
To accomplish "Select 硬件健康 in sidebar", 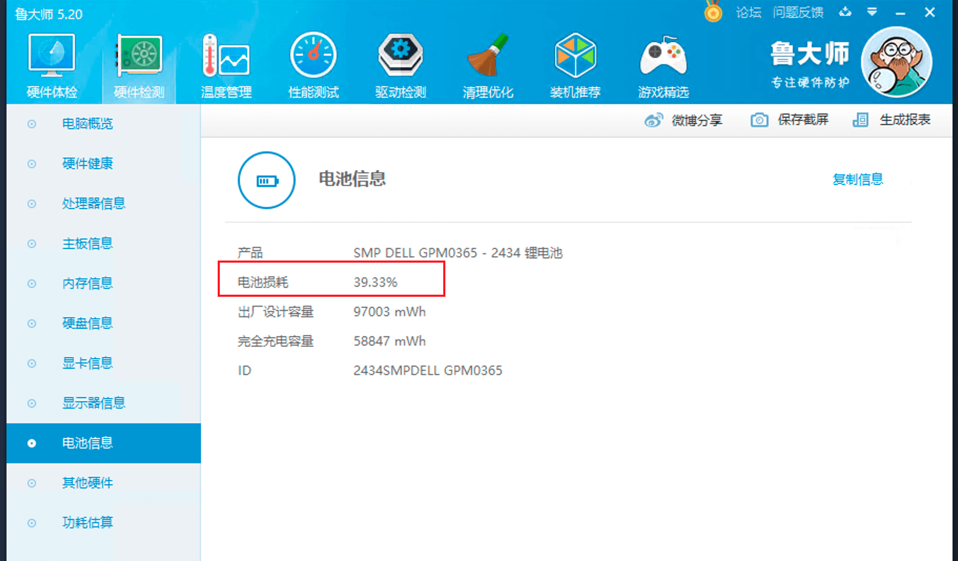I will 104,164.
